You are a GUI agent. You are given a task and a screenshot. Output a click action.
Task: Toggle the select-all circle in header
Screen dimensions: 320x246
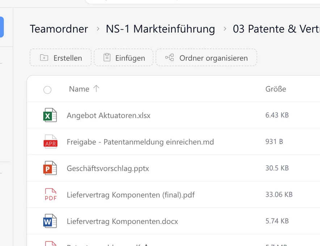point(47,90)
